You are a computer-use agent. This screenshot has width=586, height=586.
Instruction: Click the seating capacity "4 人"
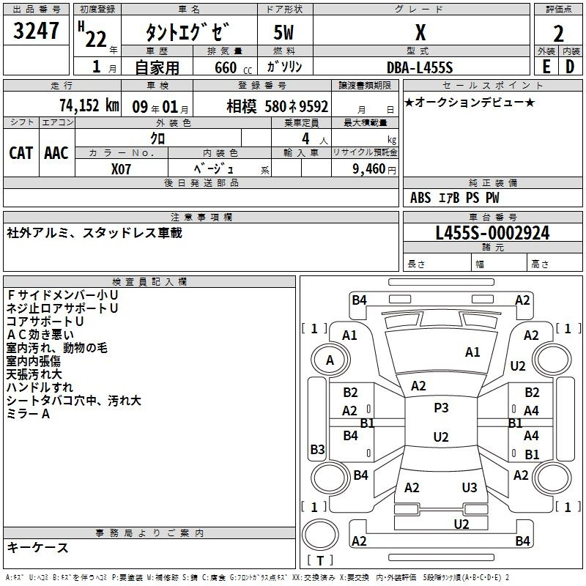pyautogui.click(x=314, y=139)
